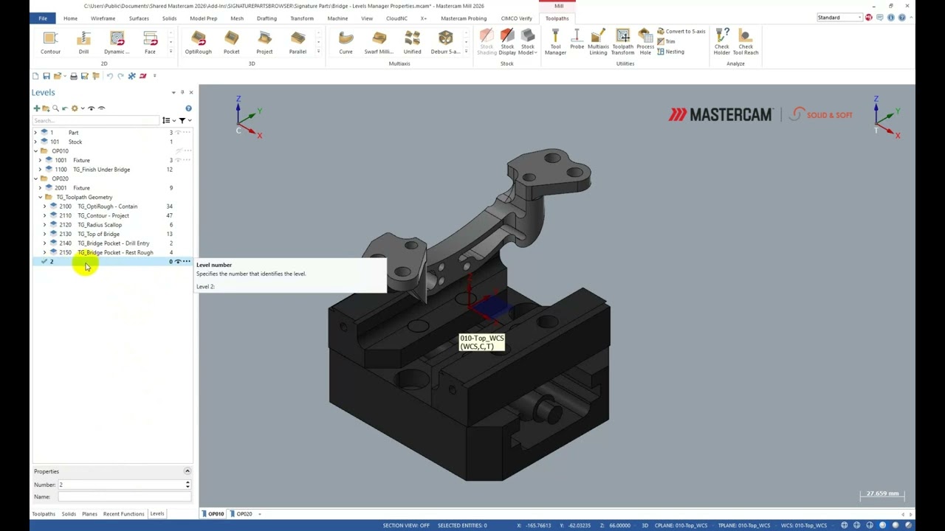The image size is (945, 531).
Task: Run Check Tool Reach analysis
Action: pyautogui.click(x=745, y=43)
